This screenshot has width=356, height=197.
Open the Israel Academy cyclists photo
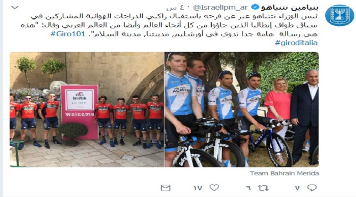pyautogui.click(x=241, y=110)
